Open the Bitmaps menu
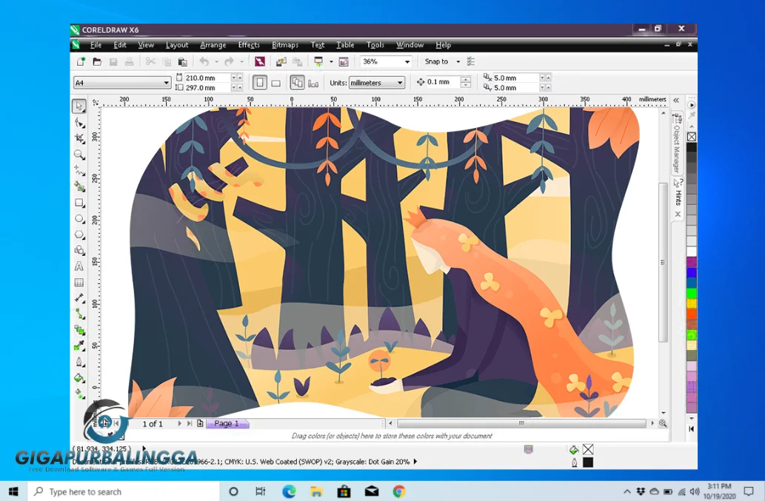The image size is (765, 501). (x=285, y=45)
